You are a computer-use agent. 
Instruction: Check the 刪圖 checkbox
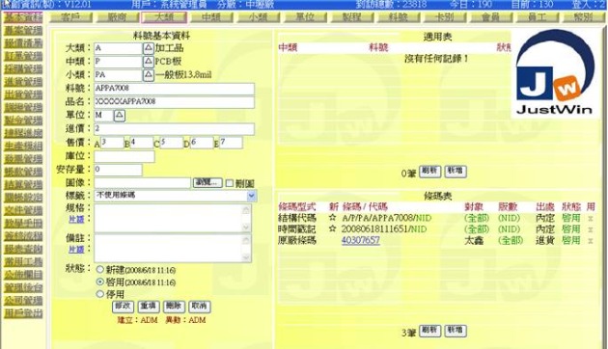pyautogui.click(x=230, y=183)
